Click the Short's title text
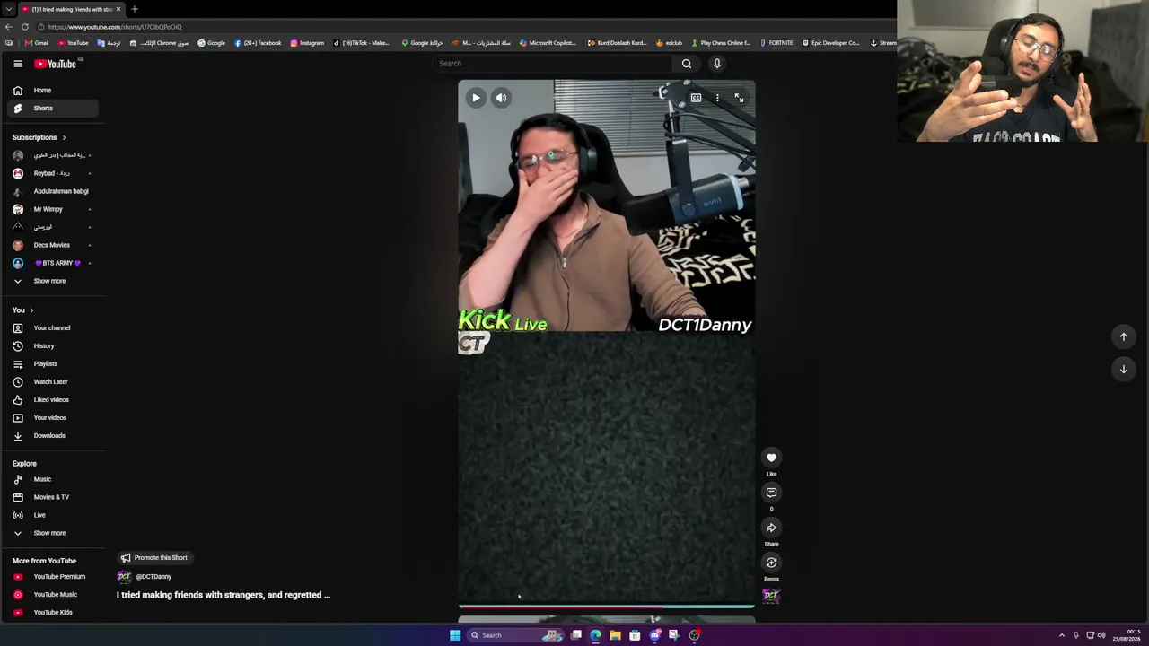 click(224, 595)
